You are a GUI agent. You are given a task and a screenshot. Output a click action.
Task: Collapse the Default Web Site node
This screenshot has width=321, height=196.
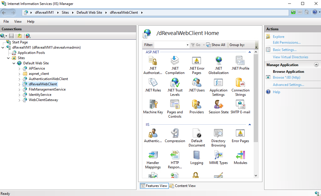14,63
